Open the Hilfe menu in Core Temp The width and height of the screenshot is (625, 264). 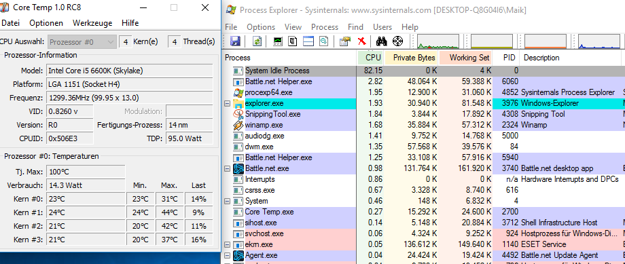coord(130,23)
